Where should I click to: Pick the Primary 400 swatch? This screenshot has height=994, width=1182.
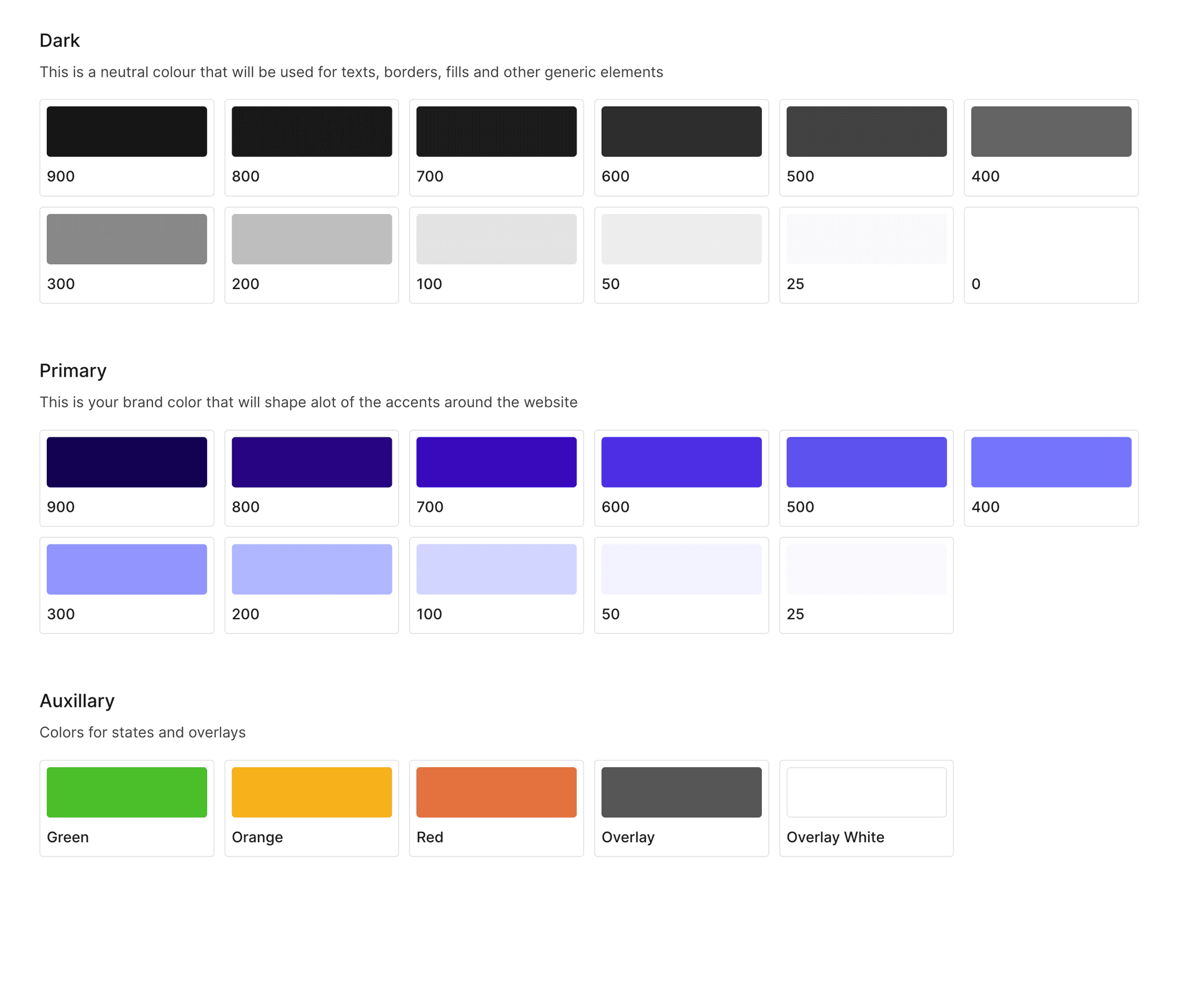[x=1050, y=462]
